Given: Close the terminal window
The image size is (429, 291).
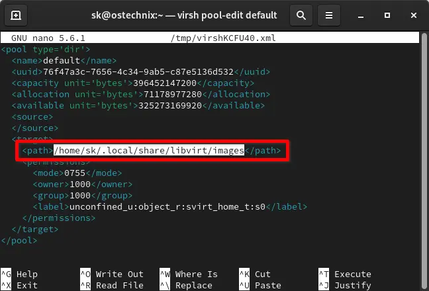Looking at the screenshot, I should click(x=414, y=15).
